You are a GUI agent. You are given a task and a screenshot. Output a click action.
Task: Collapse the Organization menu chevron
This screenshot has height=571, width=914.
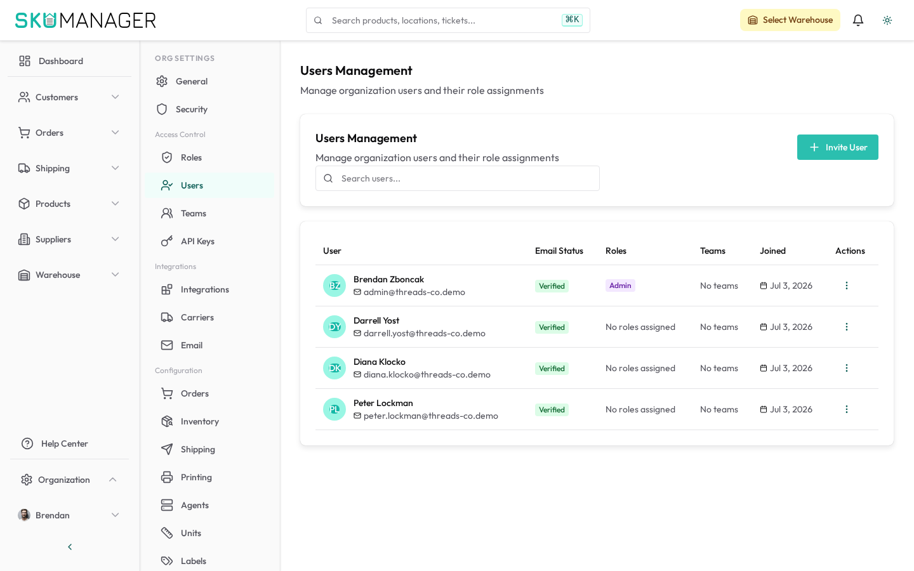pyautogui.click(x=113, y=480)
